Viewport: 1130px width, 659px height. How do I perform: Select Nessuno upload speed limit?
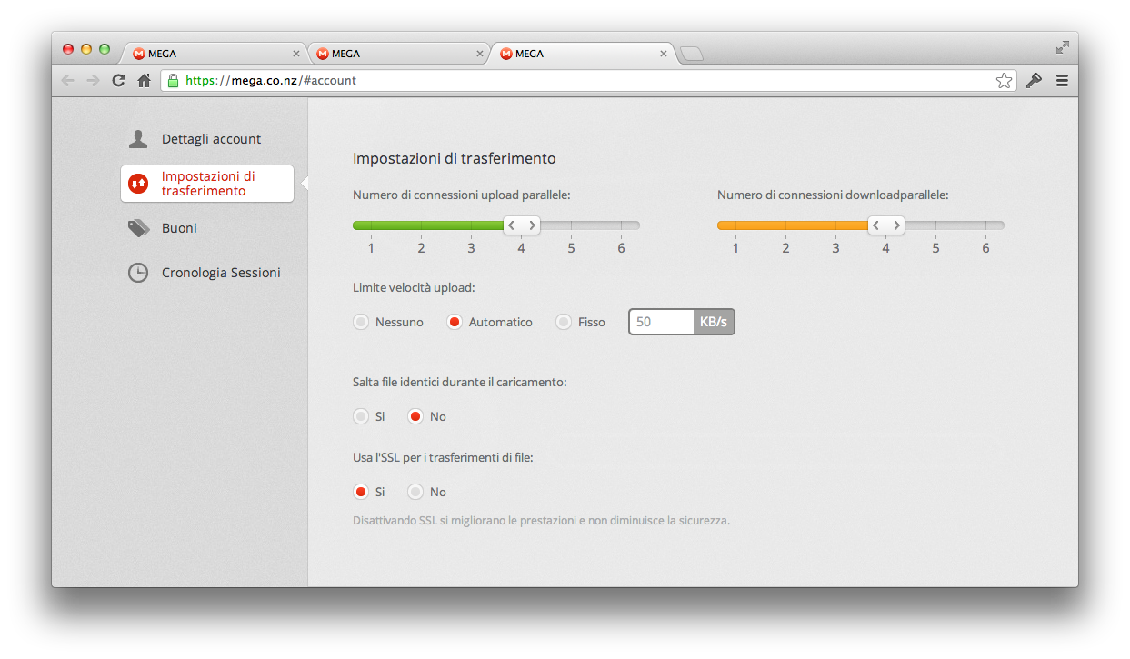(x=362, y=322)
